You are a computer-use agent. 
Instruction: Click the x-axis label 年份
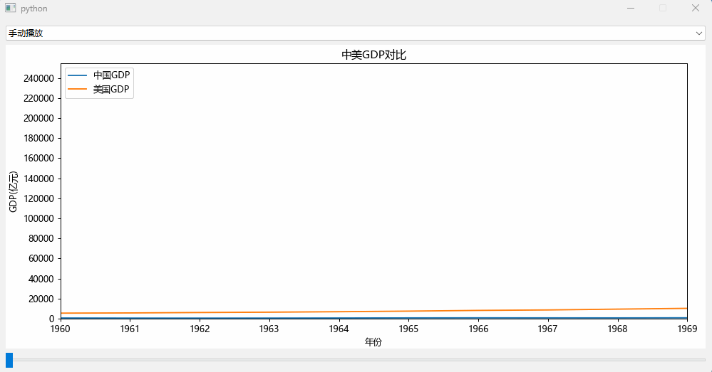tap(373, 342)
